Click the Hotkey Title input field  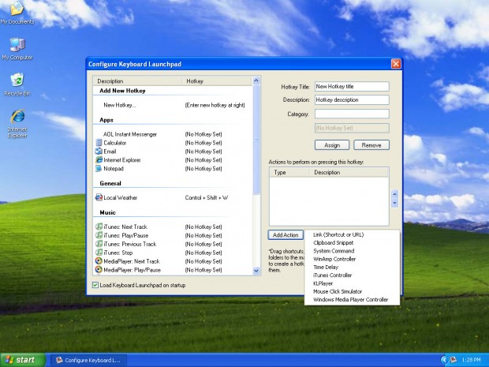pos(352,87)
